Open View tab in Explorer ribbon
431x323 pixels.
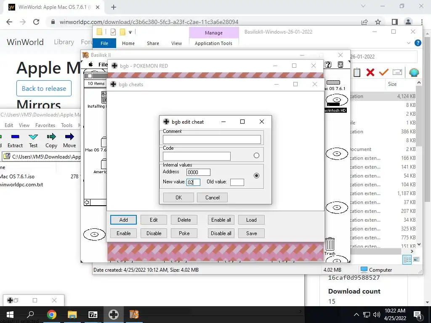176,43
